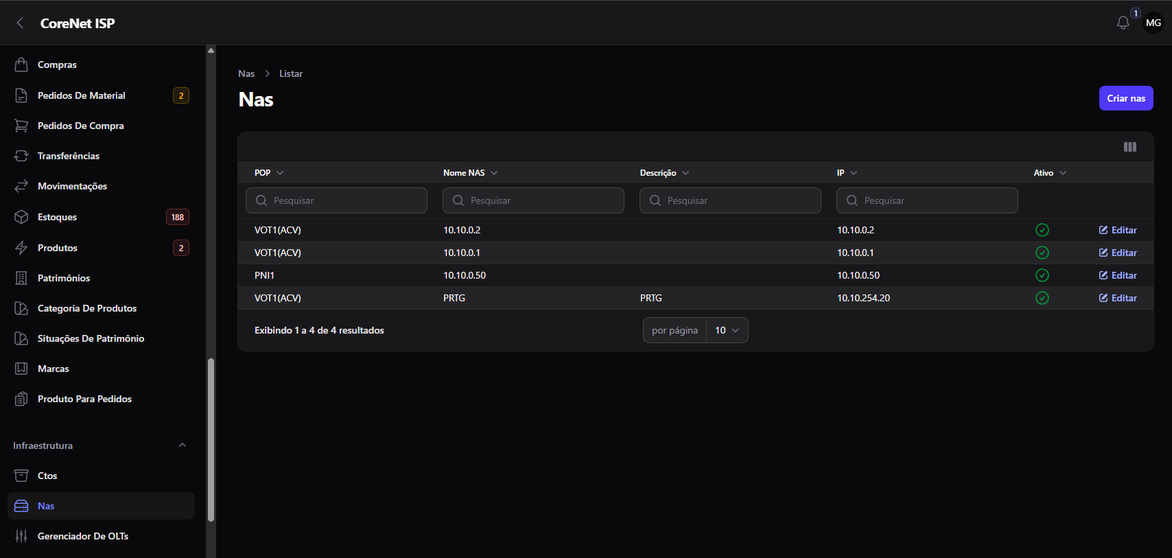Click the back arrow beside CoreNet ISP
Image resolution: width=1172 pixels, height=558 pixels.
click(21, 23)
